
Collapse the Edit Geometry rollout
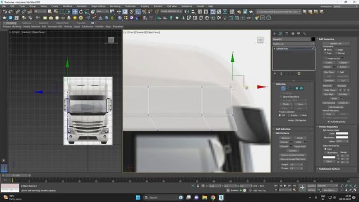pos(326,39)
